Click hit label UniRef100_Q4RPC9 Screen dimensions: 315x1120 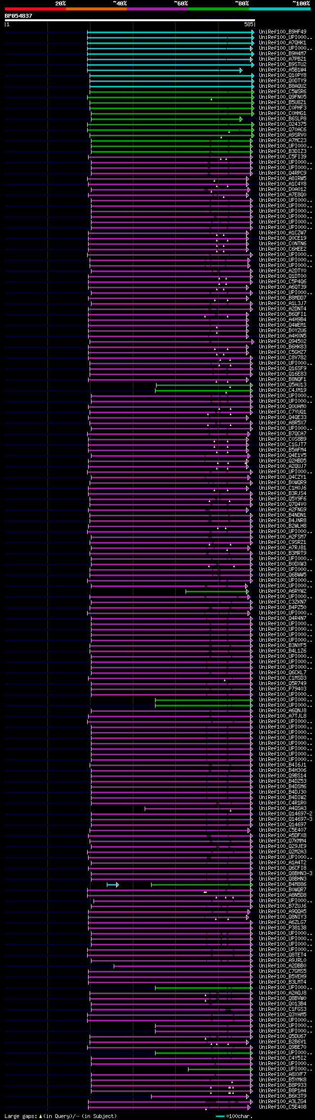click(283, 173)
